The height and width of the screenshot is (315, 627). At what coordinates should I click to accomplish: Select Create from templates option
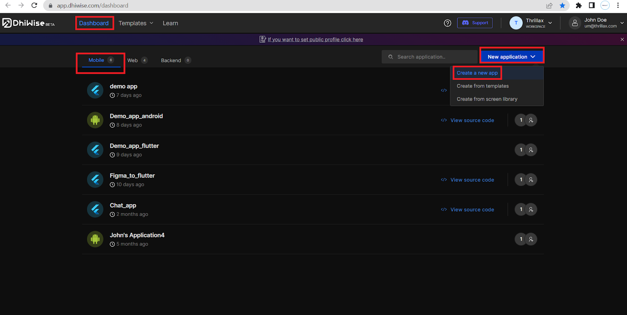pyautogui.click(x=482, y=86)
